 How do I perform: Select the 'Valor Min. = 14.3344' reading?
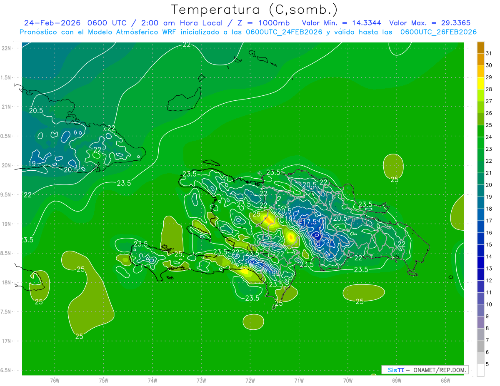[x=342, y=23]
